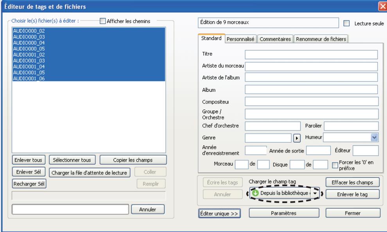Click the Parolier input field
The width and height of the screenshot is (387, 232).
pos(351,126)
